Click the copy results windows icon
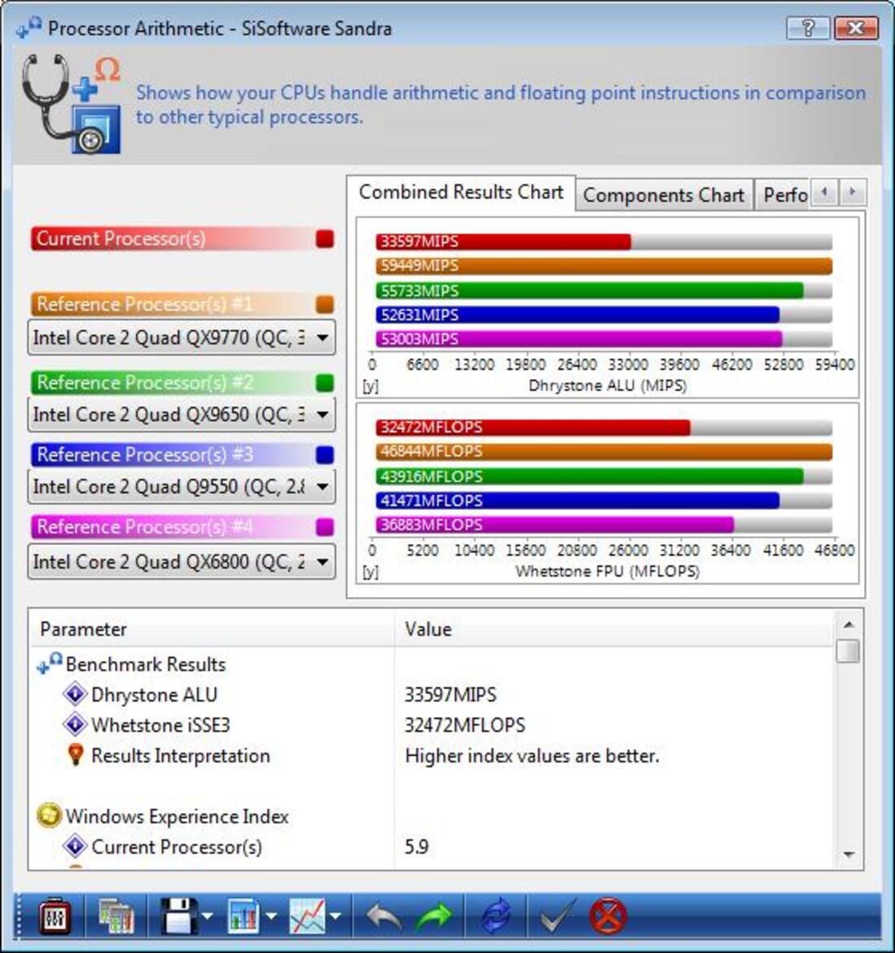 click(116, 916)
